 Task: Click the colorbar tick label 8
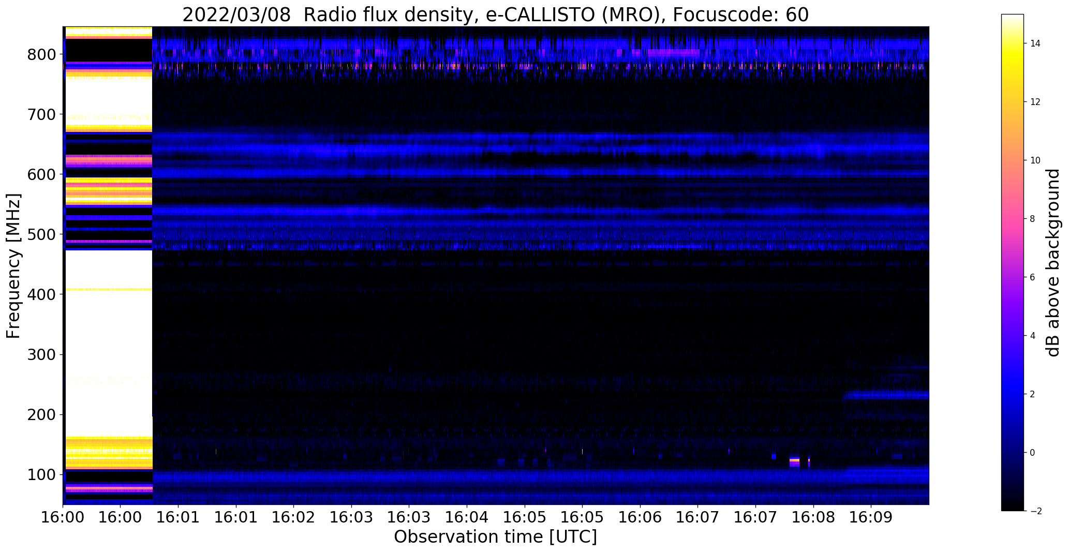tap(1032, 219)
